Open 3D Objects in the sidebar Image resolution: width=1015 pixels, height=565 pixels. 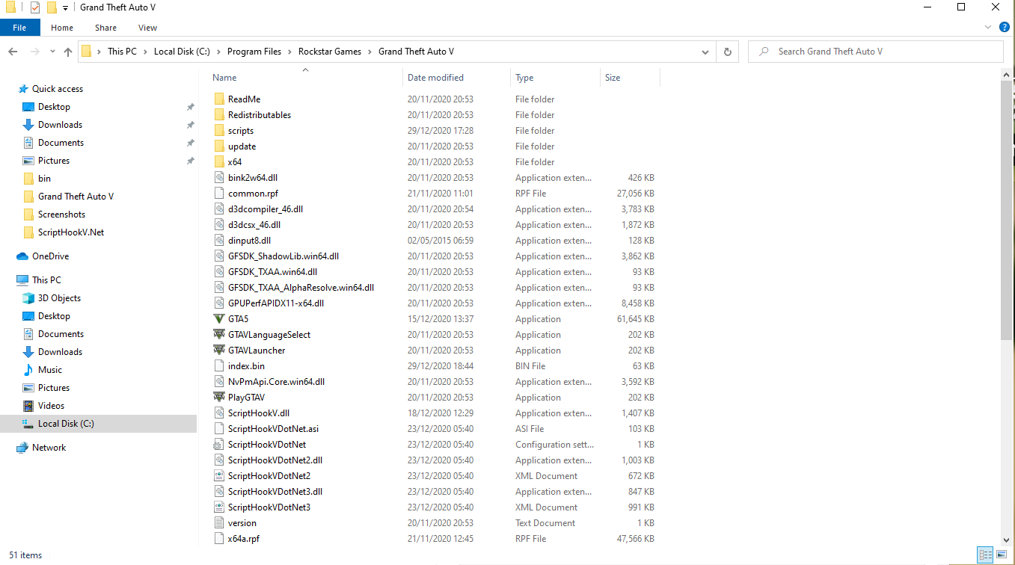pos(59,298)
